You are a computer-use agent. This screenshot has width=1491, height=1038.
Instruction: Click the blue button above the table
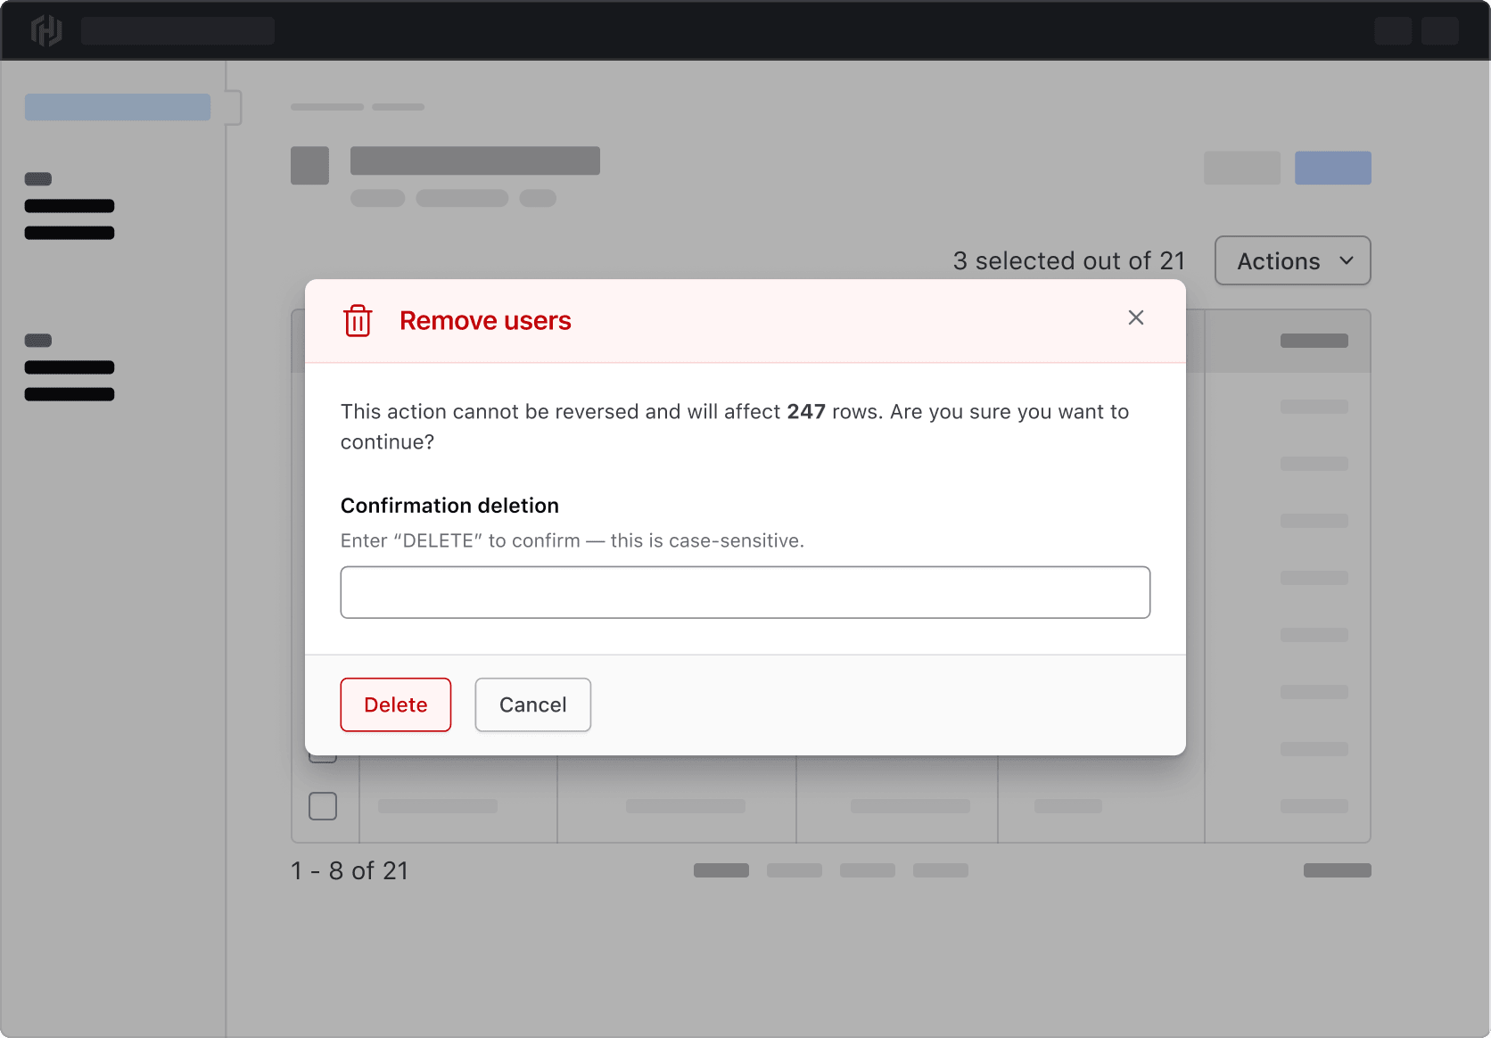pyautogui.click(x=1332, y=168)
